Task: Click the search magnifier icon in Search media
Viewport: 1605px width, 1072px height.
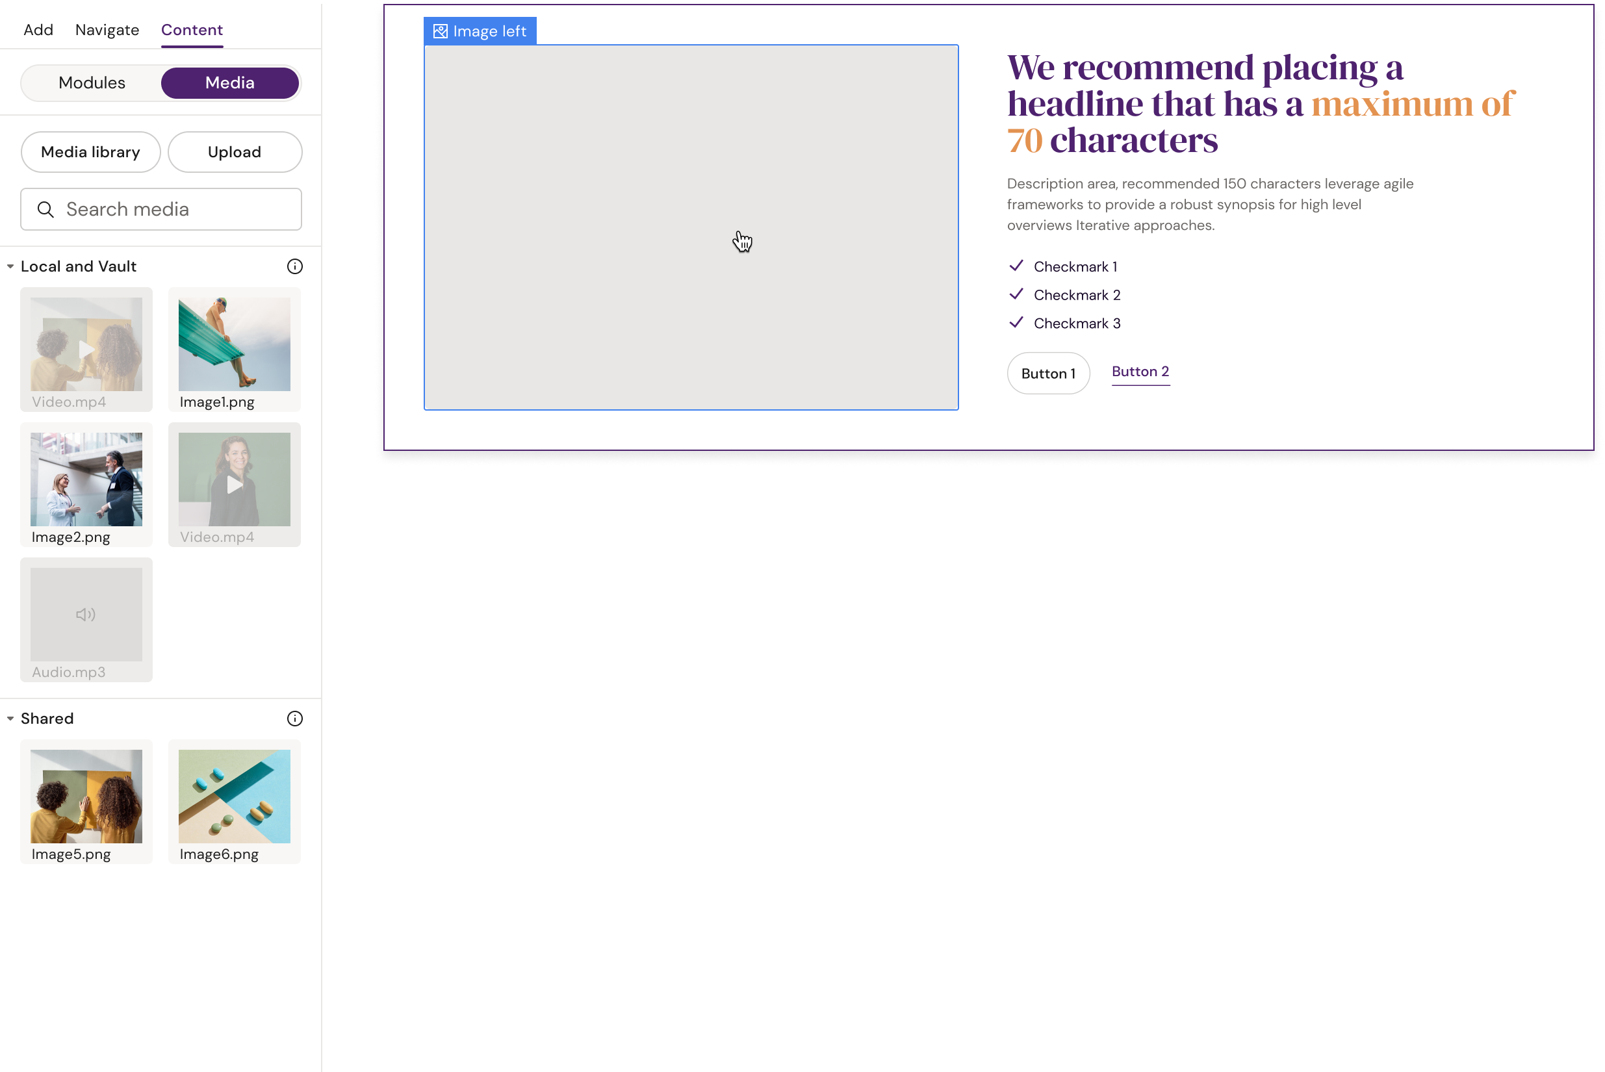Action: (x=45, y=209)
